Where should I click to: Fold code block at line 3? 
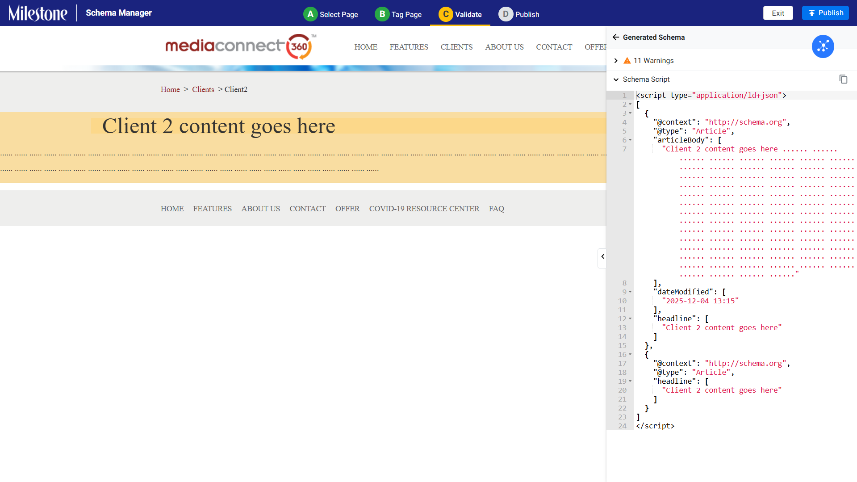[630, 113]
